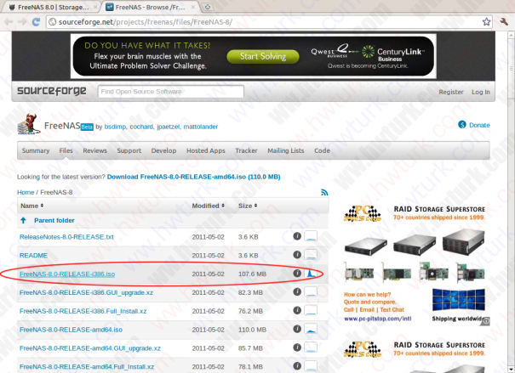Screen dimensions: 515x373
Task: Switch to FreeNAS 8.0 Storage browser tab
Action: click(50, 7)
